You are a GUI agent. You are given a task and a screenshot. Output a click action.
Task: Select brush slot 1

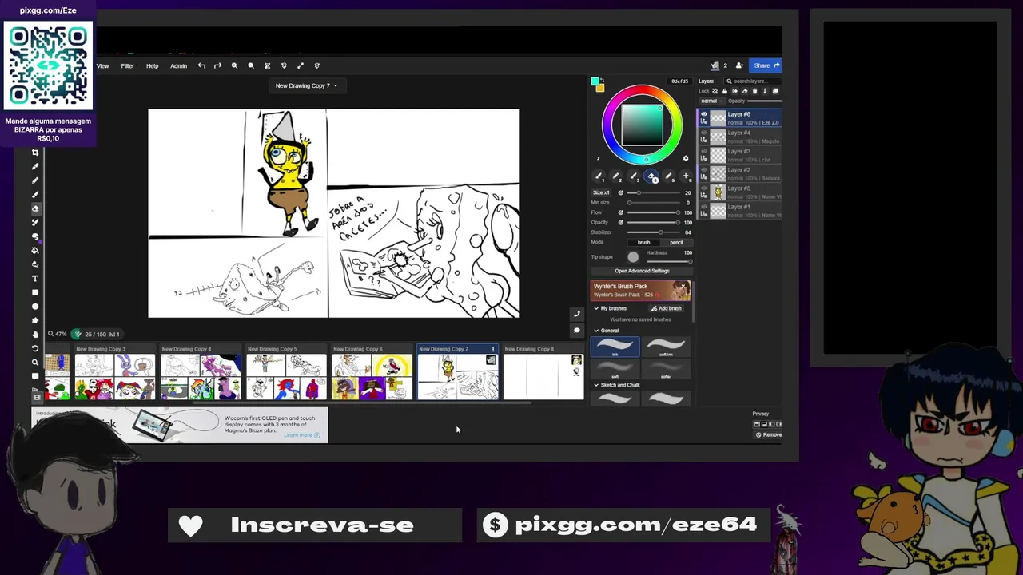coord(599,176)
